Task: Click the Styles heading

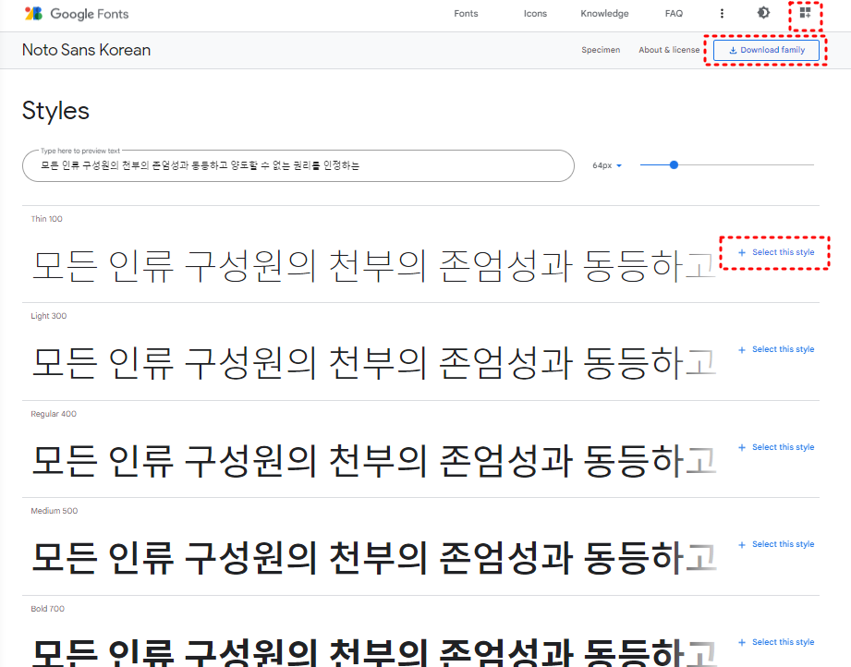Action: (55, 111)
